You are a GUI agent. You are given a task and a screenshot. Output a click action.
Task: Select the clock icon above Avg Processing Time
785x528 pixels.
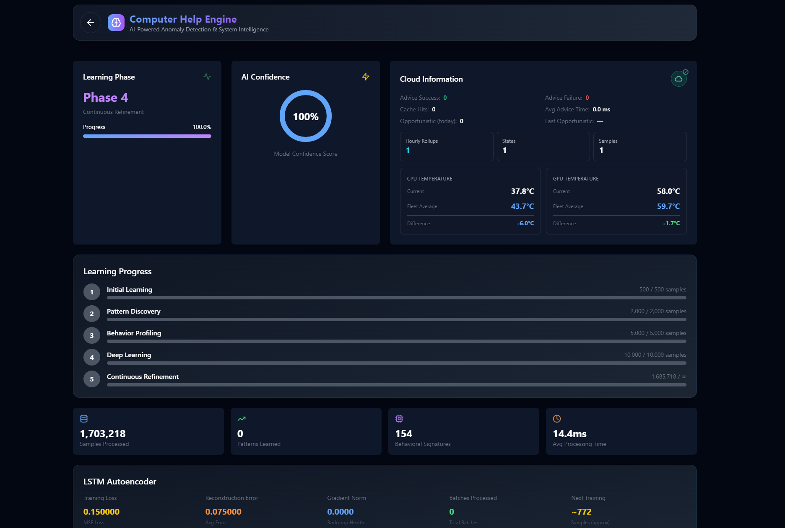coord(556,418)
